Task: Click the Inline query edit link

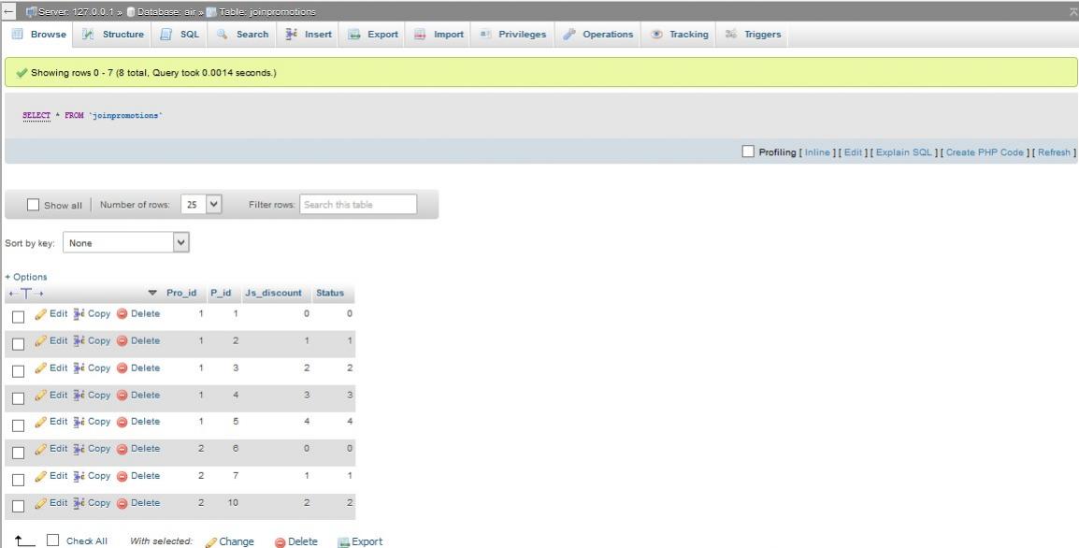Action: [x=817, y=152]
